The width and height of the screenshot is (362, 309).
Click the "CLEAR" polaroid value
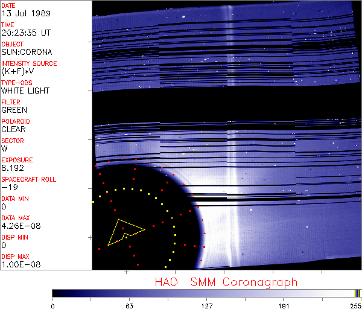[14, 129]
